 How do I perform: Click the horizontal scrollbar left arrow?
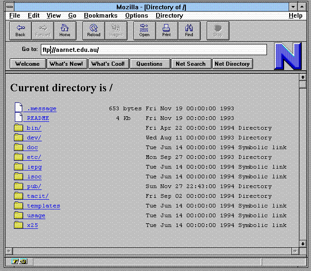[9, 252]
